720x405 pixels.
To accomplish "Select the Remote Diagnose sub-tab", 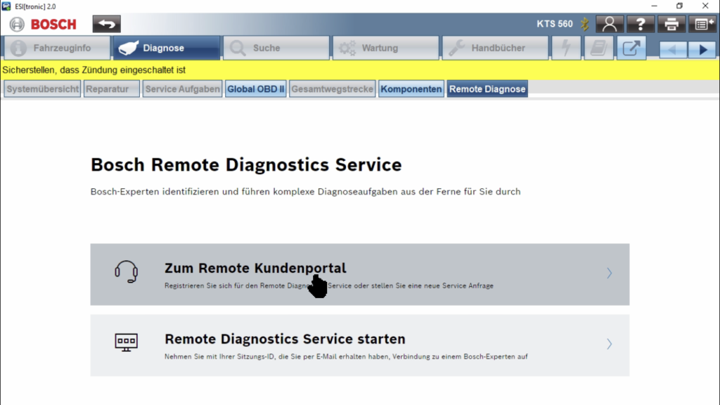I will [x=487, y=89].
